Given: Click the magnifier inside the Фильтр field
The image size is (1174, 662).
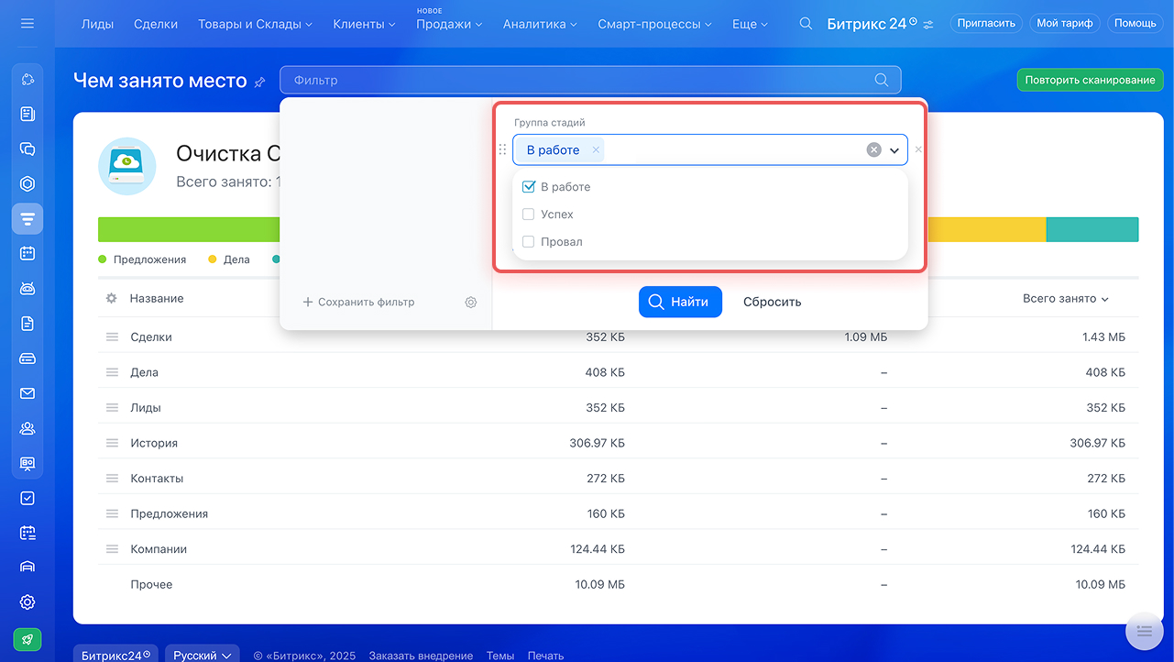Looking at the screenshot, I should (x=882, y=80).
